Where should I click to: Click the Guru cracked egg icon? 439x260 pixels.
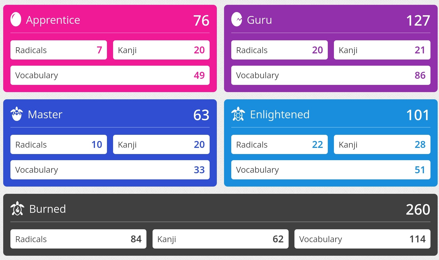pyautogui.click(x=237, y=19)
